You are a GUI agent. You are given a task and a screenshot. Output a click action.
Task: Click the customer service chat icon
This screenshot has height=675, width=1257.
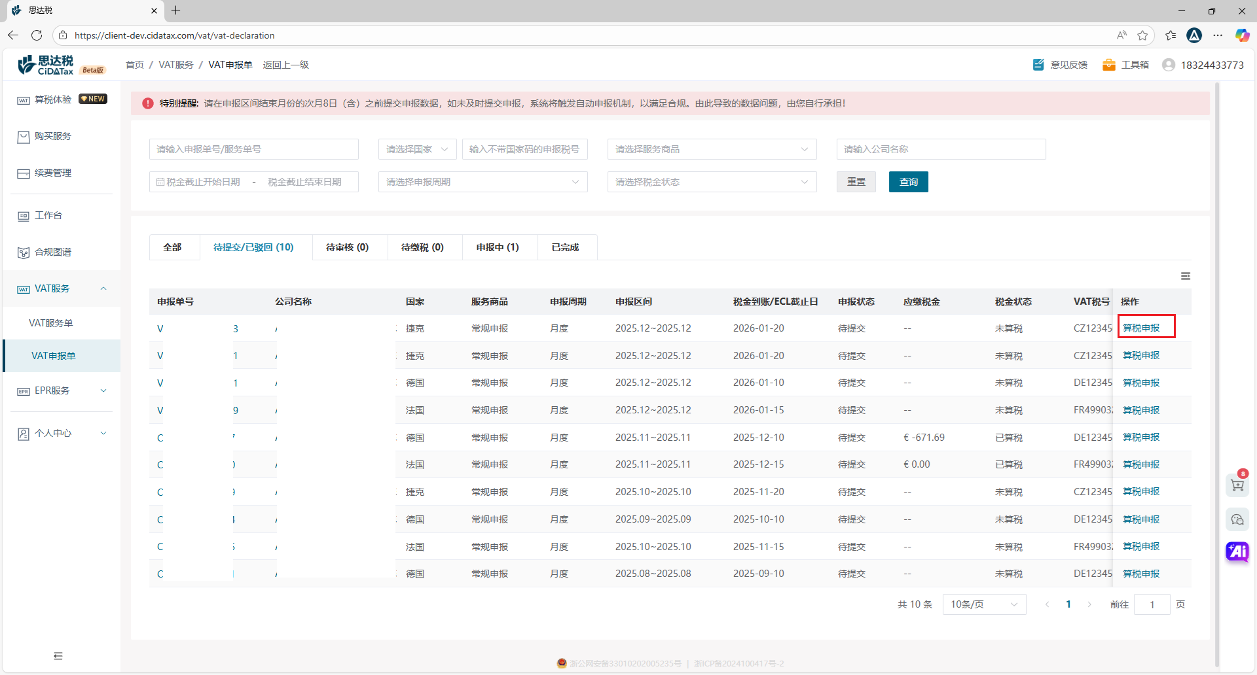pyautogui.click(x=1237, y=519)
